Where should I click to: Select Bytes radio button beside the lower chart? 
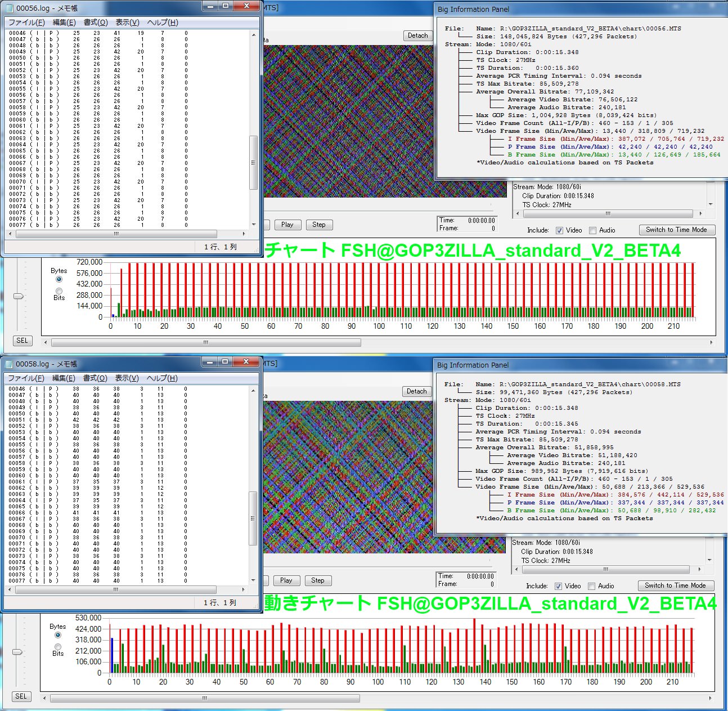click(57, 635)
